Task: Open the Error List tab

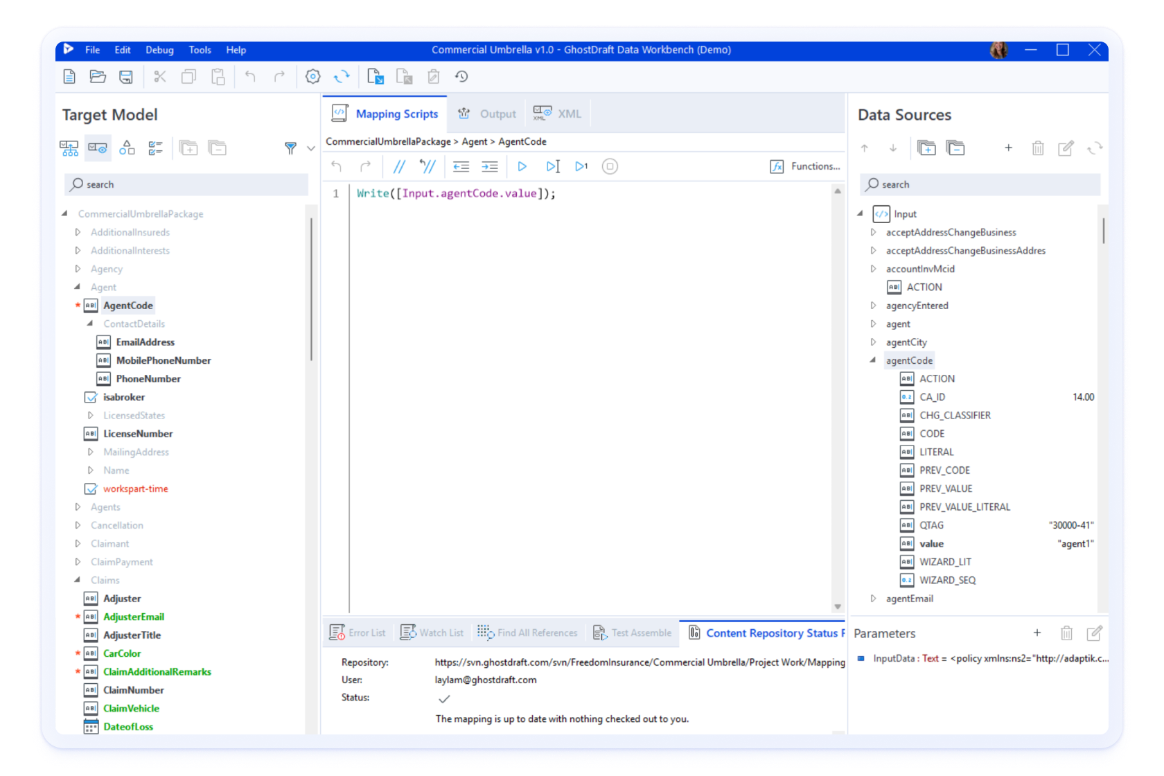Action: (x=358, y=633)
